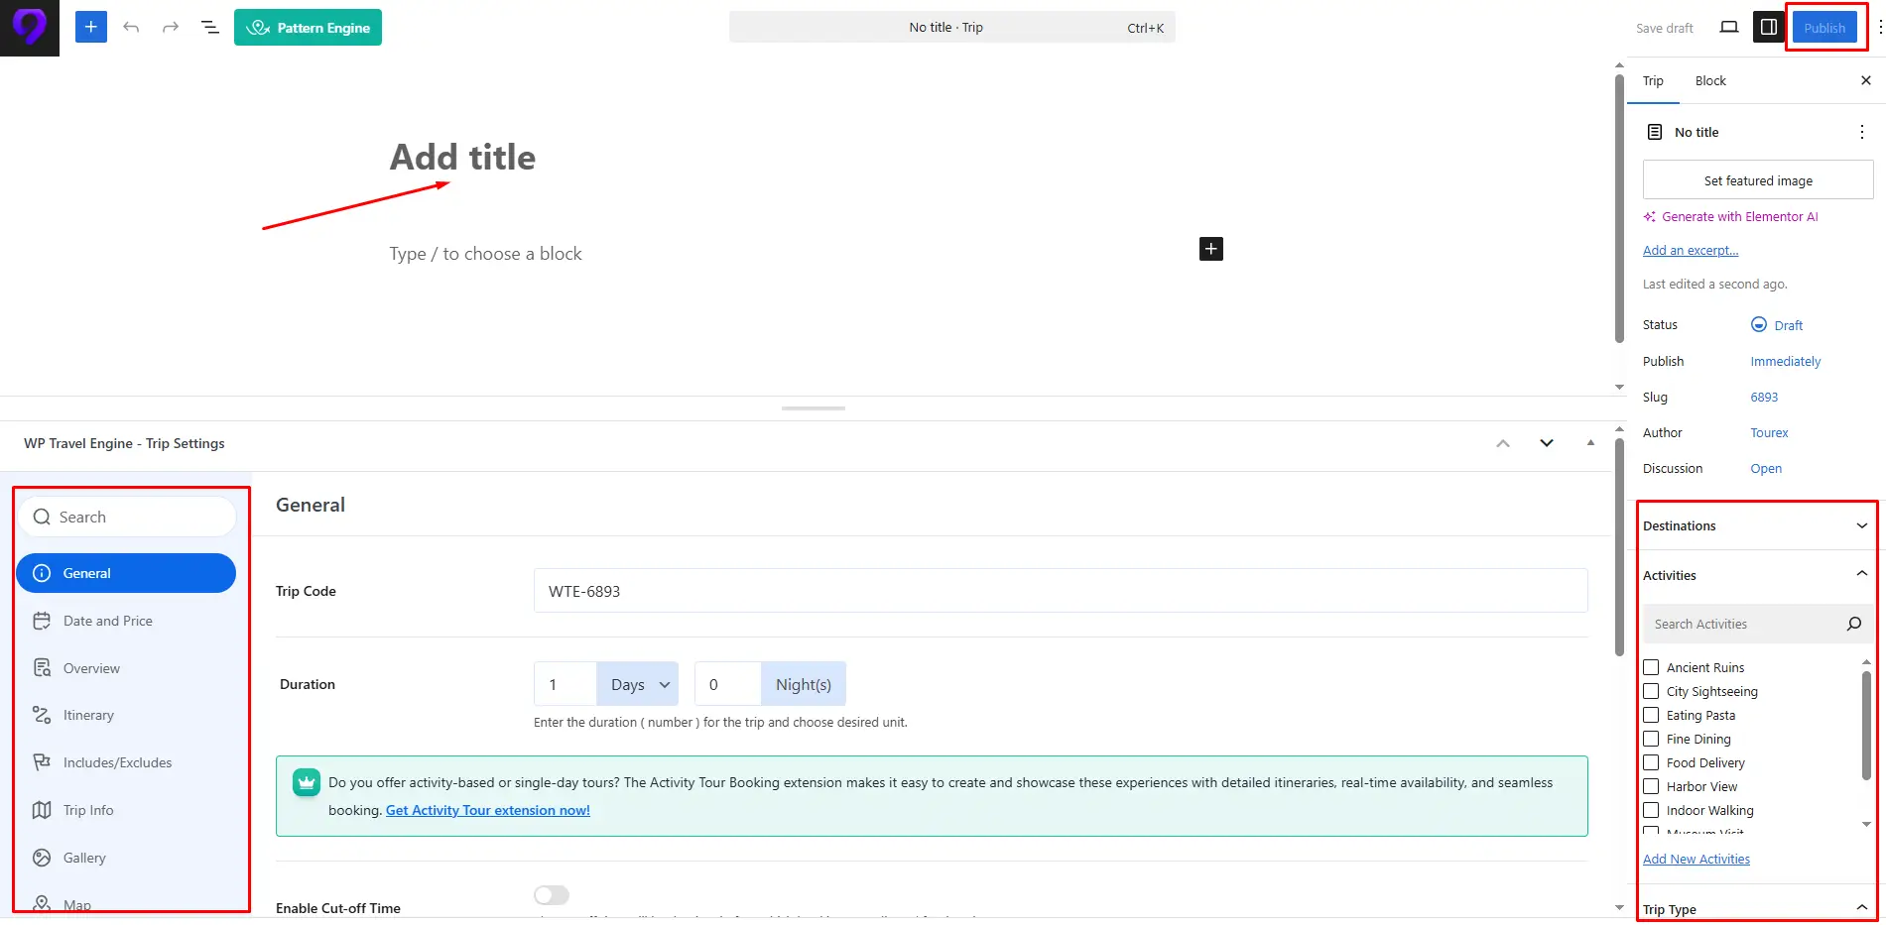Click the Search Activities magnifier icon
Screen dimensions: 1886x925
tap(1853, 624)
